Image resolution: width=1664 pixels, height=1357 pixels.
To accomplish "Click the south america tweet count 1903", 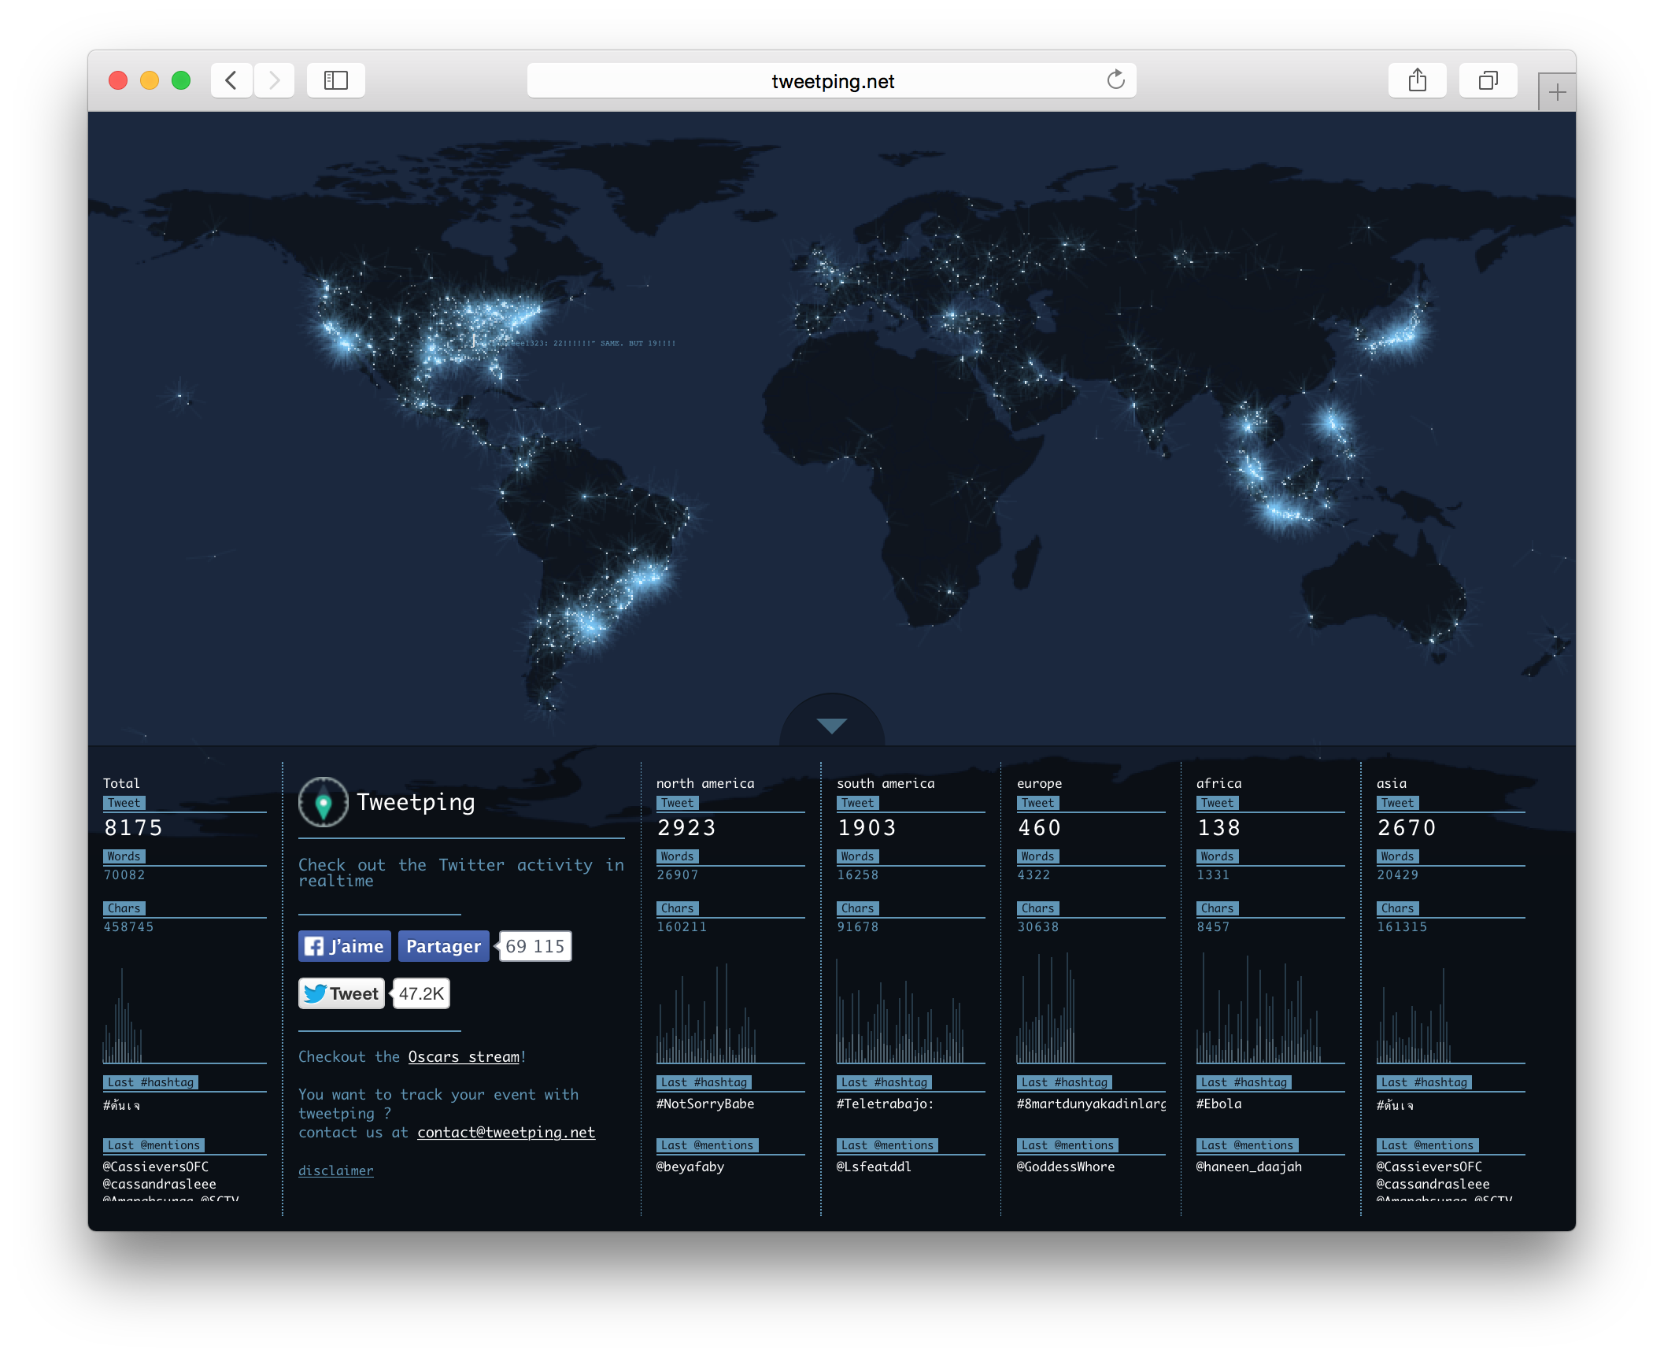I will click(x=867, y=828).
